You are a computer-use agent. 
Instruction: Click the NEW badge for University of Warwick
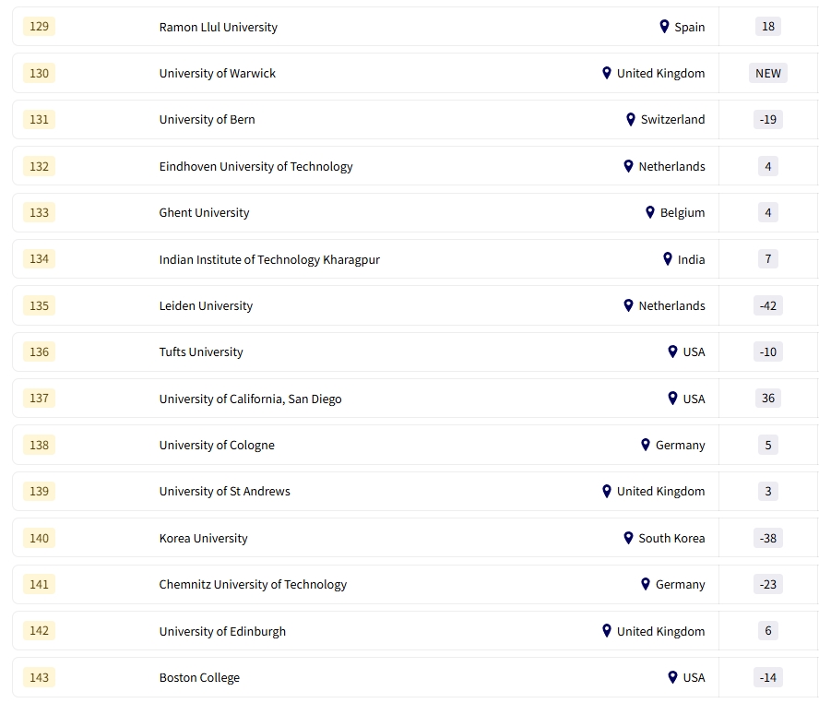point(767,73)
